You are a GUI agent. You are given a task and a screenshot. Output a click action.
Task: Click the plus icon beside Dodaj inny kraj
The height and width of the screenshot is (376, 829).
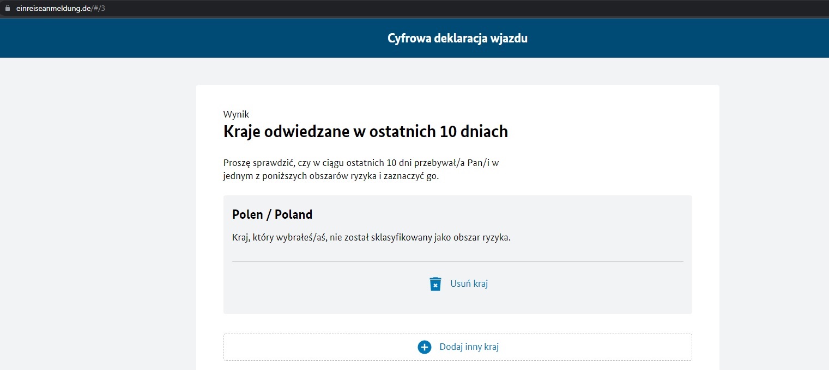[x=425, y=347]
